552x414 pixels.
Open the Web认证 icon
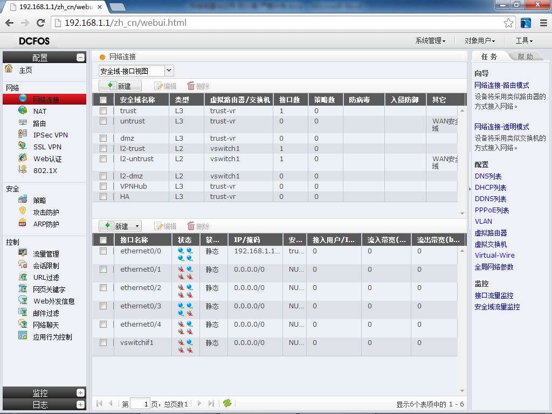[x=23, y=158]
